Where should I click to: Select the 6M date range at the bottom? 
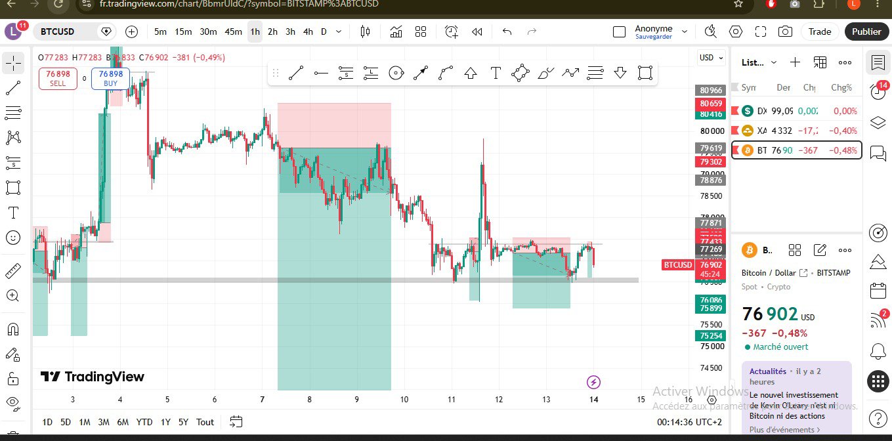[x=123, y=422]
